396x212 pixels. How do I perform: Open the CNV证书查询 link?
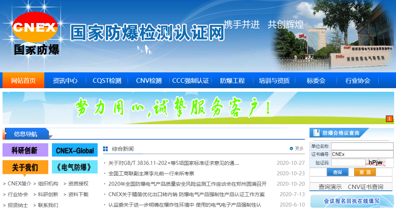(365, 187)
